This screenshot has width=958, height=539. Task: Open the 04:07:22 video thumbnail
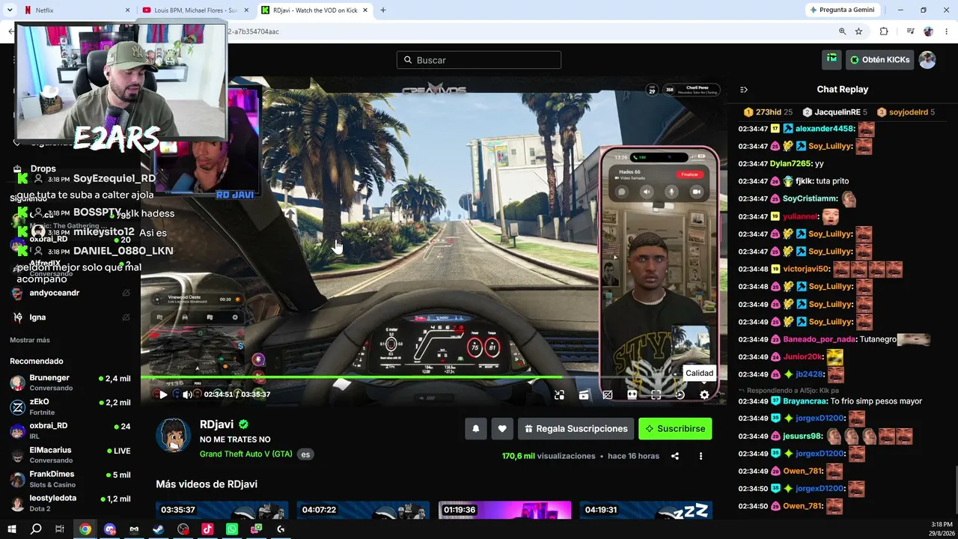(x=363, y=510)
